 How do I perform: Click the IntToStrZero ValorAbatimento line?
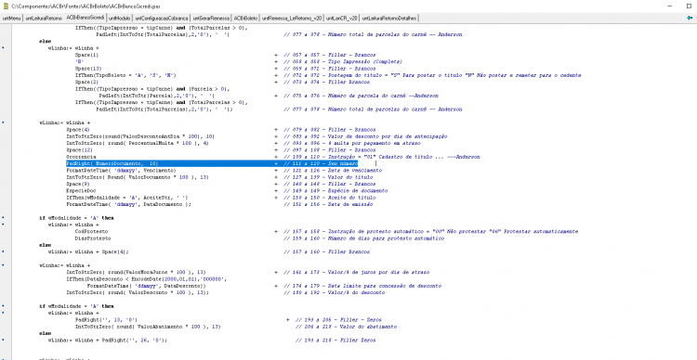pos(148,327)
